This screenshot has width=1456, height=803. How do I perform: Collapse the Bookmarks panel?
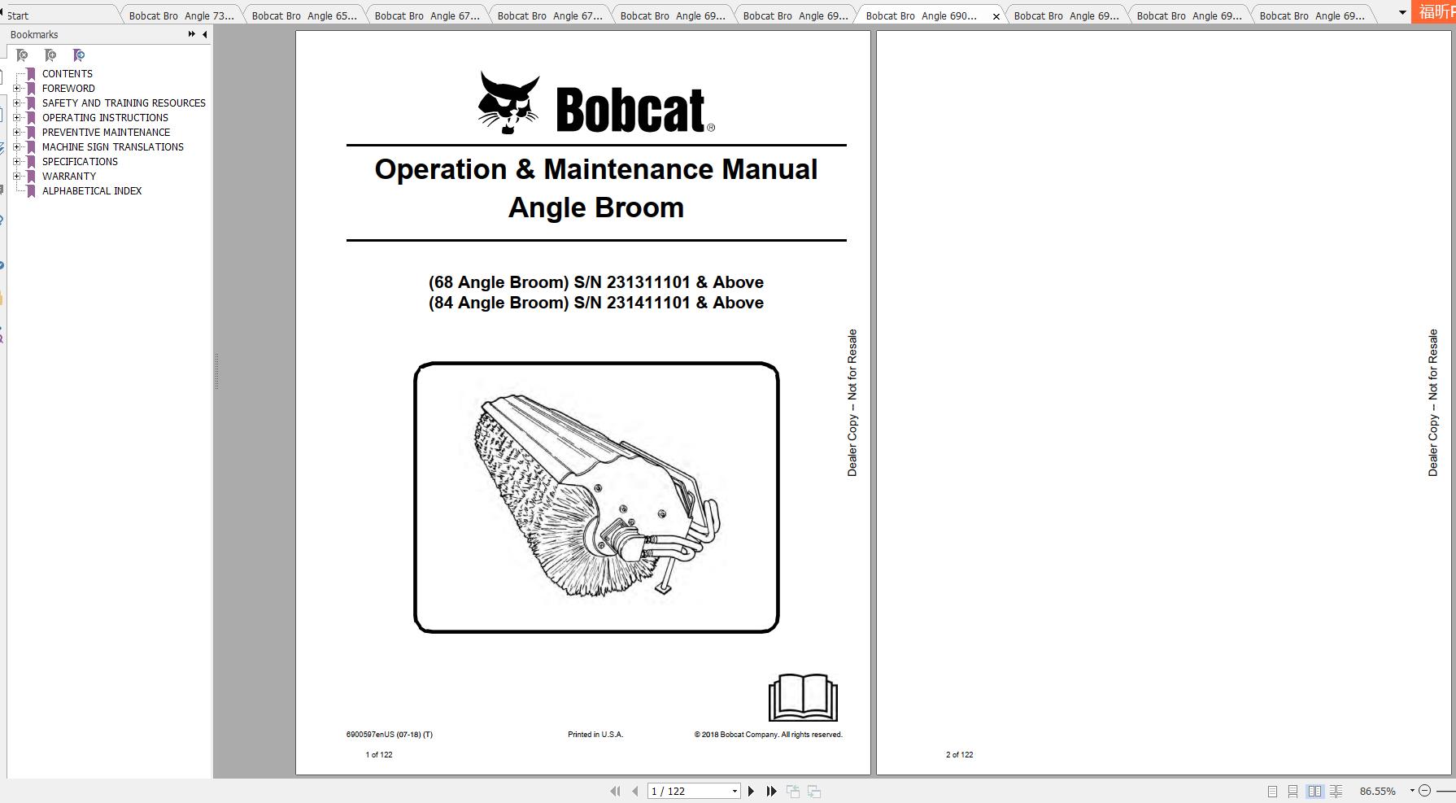coord(204,34)
